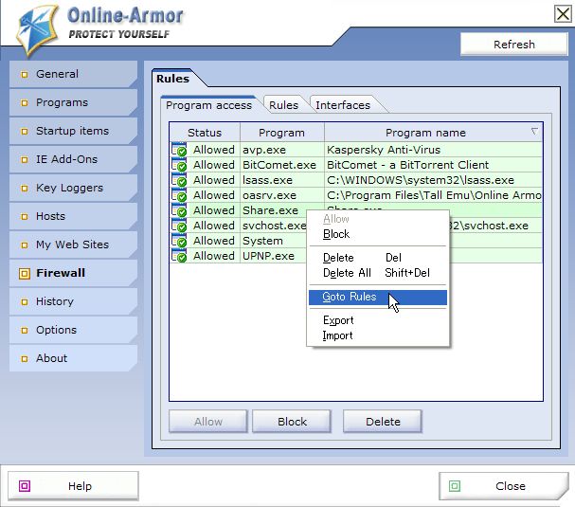The height and width of the screenshot is (507, 575).
Task: Sort by the Program column header
Action: click(281, 133)
